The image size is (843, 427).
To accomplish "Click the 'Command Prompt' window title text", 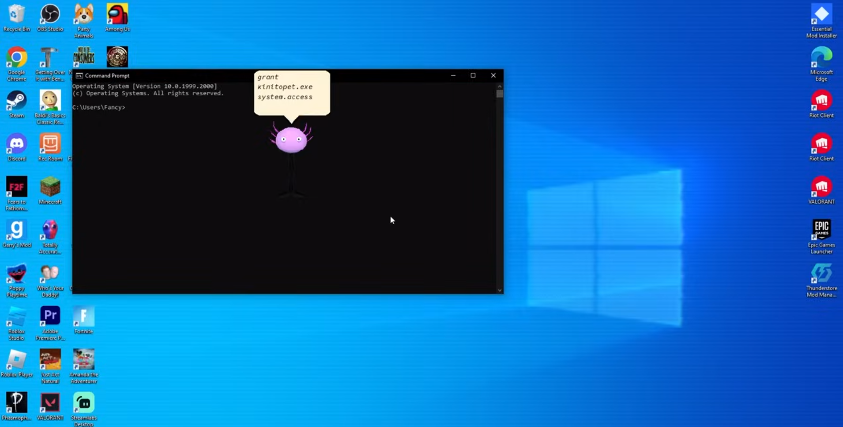I will [107, 76].
